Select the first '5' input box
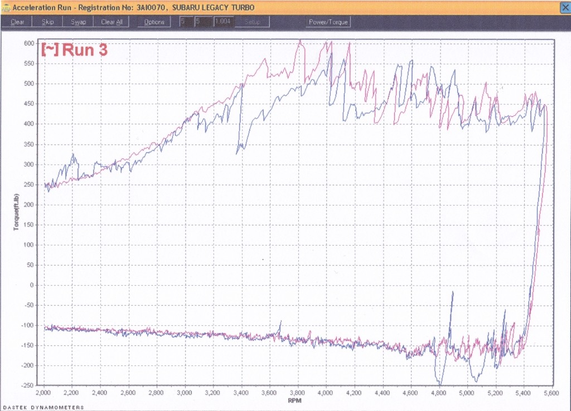 (185, 22)
